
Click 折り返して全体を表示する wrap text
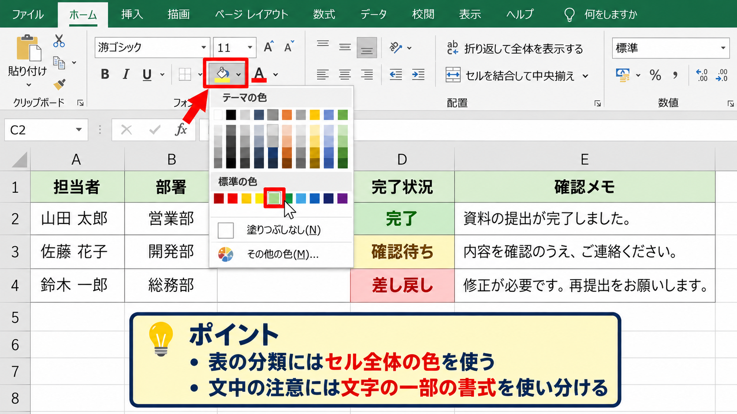tap(515, 48)
